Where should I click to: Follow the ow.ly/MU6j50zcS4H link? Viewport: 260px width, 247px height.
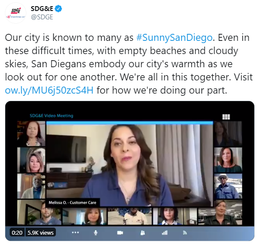point(49,91)
